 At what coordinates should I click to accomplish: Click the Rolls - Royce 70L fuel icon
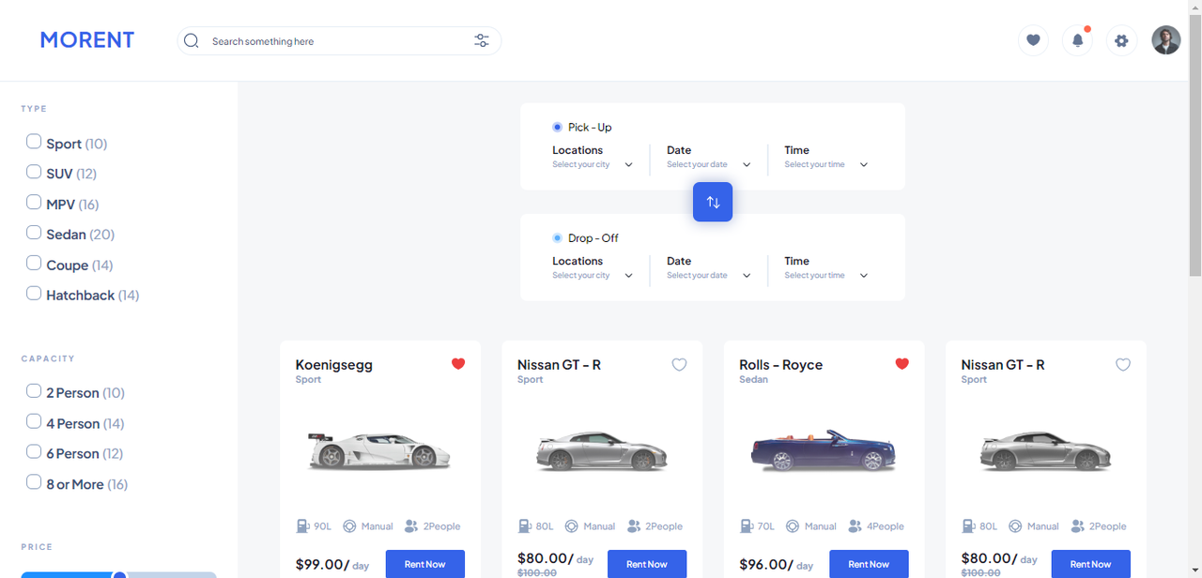[747, 526]
